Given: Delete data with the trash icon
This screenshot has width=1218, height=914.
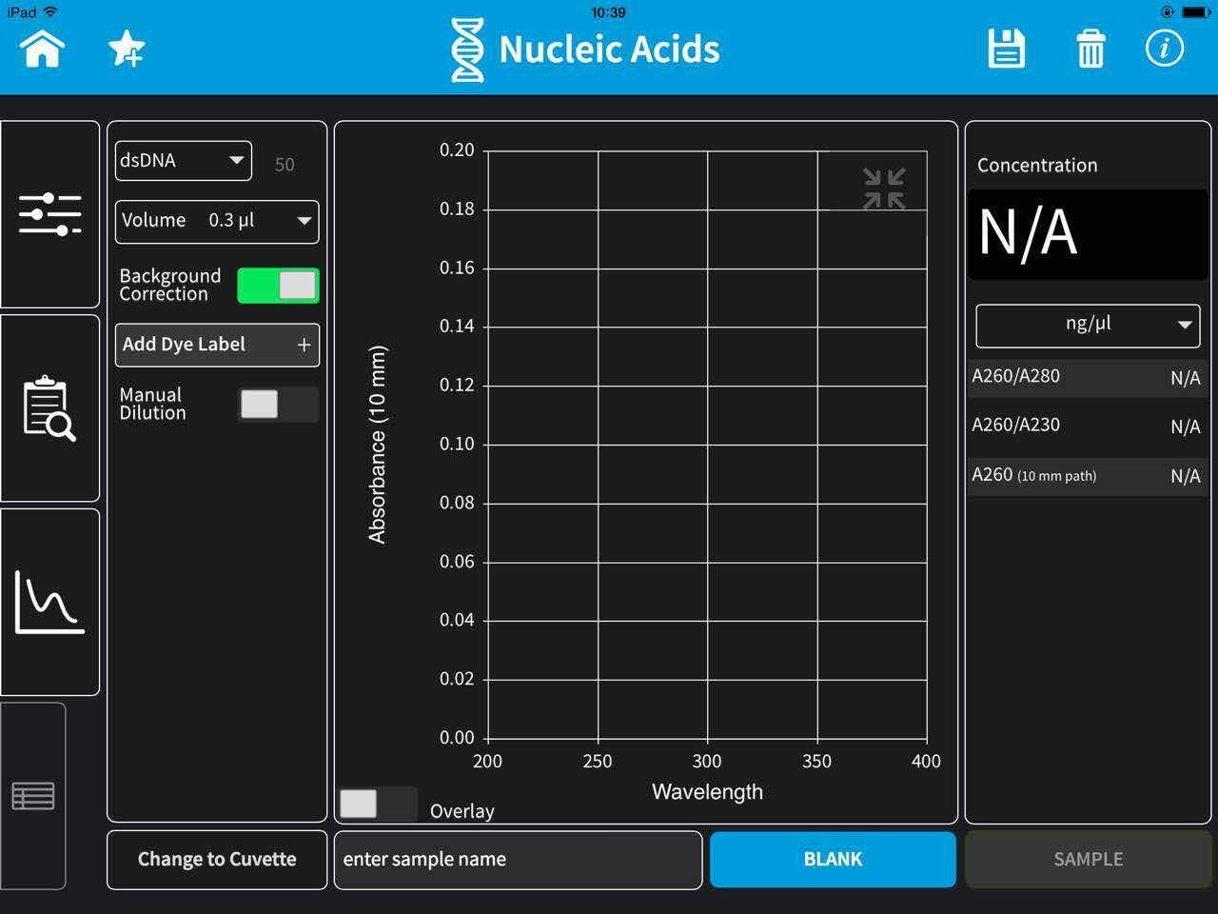Looking at the screenshot, I should 1090,49.
